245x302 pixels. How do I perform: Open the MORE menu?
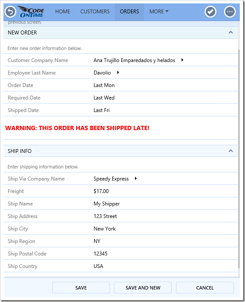pos(159,12)
